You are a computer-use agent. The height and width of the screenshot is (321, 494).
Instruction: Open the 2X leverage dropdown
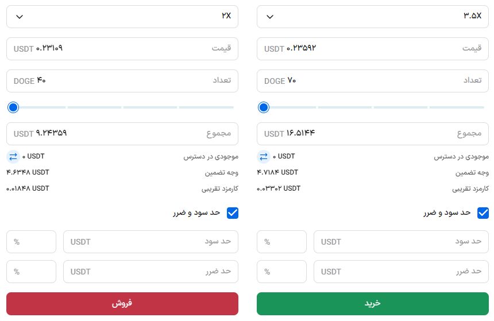pyautogui.click(x=122, y=17)
